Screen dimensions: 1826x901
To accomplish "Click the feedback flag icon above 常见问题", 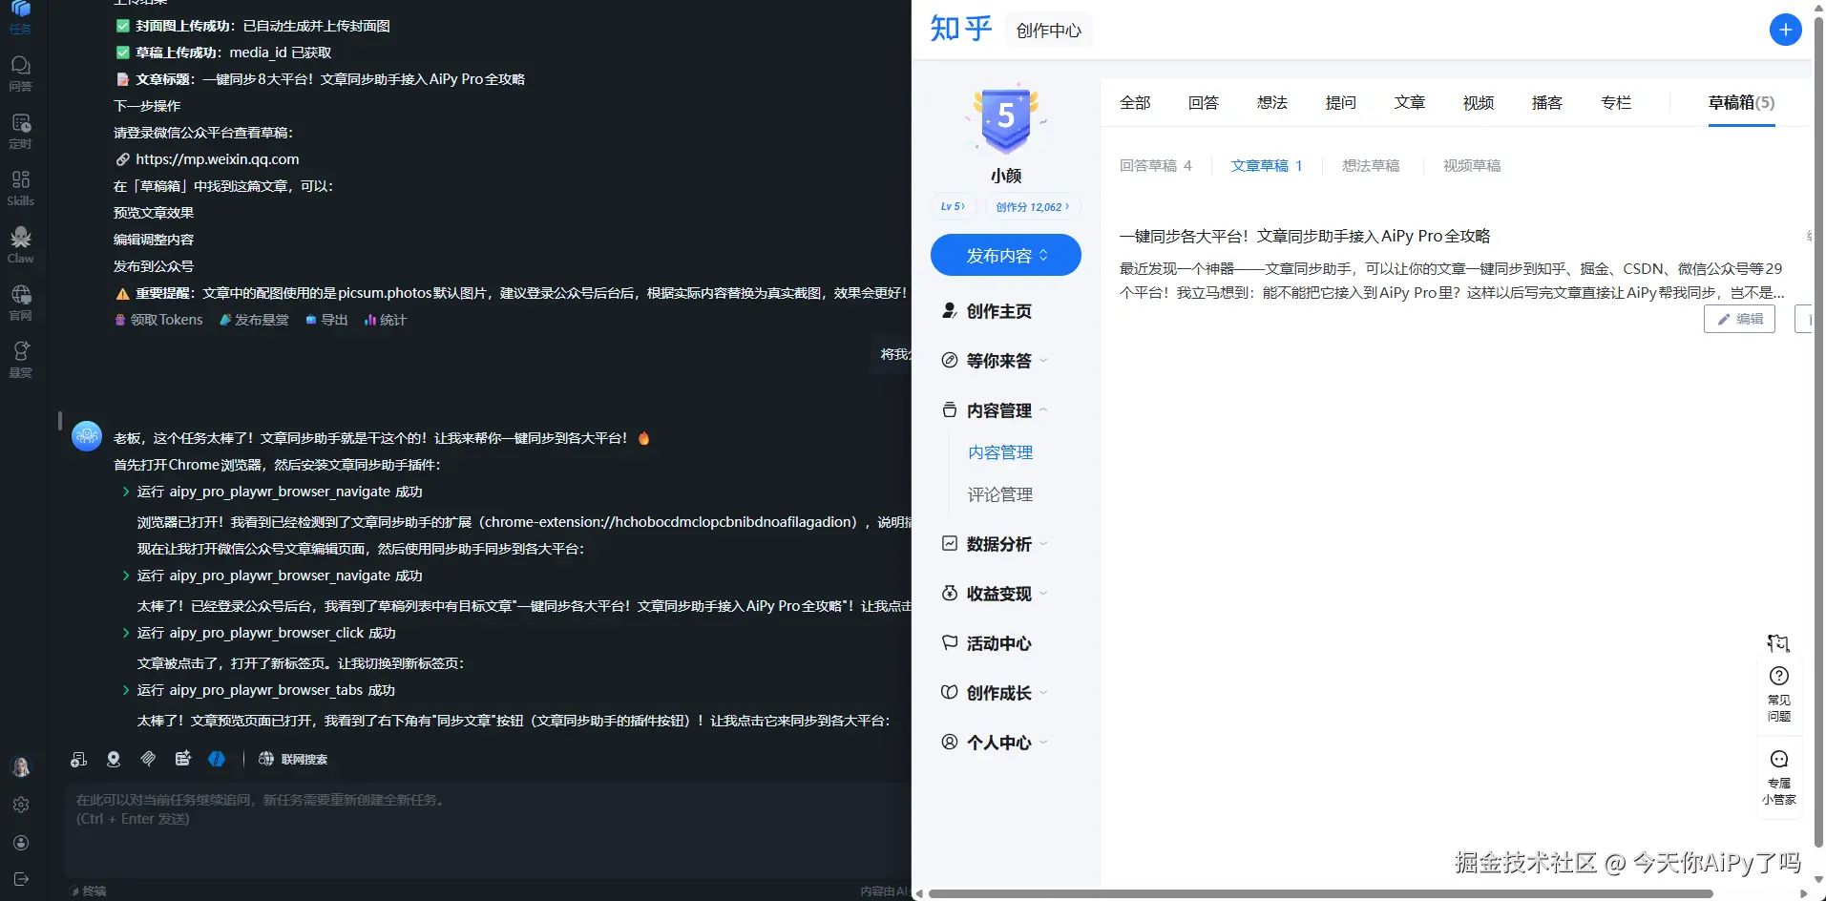I will coord(1778,643).
